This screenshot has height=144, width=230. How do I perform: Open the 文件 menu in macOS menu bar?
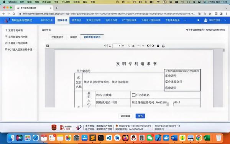tap(22, 2)
